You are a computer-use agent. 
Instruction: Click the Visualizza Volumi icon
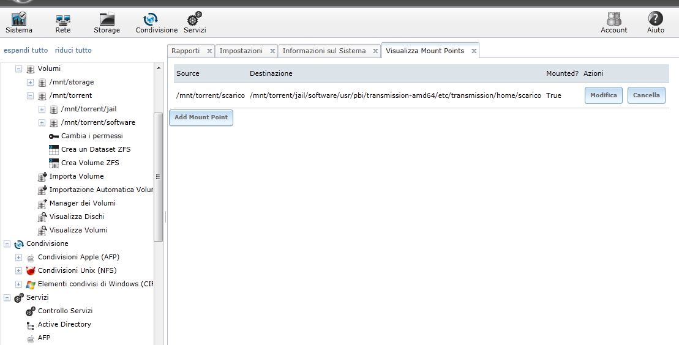point(42,230)
